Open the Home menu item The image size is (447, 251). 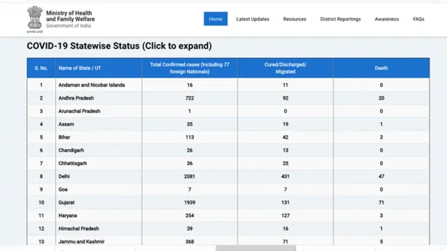[x=216, y=19]
